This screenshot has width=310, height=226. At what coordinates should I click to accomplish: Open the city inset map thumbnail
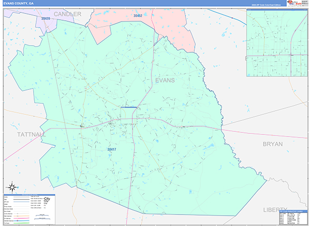(277, 43)
